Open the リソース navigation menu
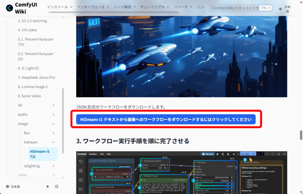Screen dimensions: 303x194 [183, 7]
